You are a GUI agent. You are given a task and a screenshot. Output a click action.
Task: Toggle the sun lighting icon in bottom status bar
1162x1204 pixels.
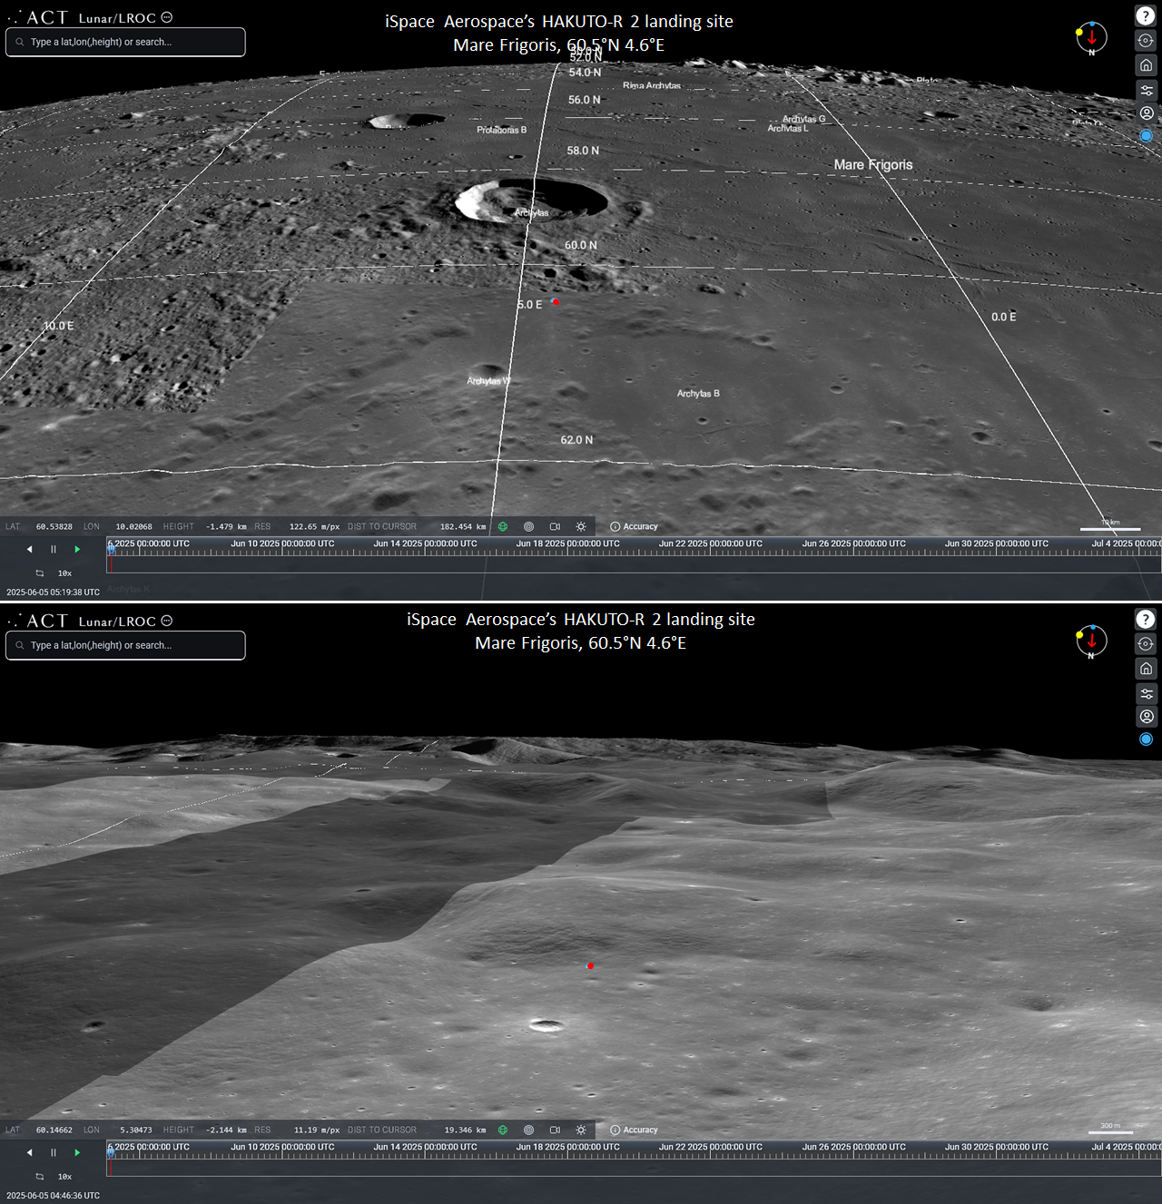point(581,1130)
